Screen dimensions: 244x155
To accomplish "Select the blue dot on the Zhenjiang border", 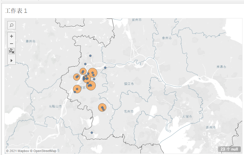I will [x=105, y=68].
